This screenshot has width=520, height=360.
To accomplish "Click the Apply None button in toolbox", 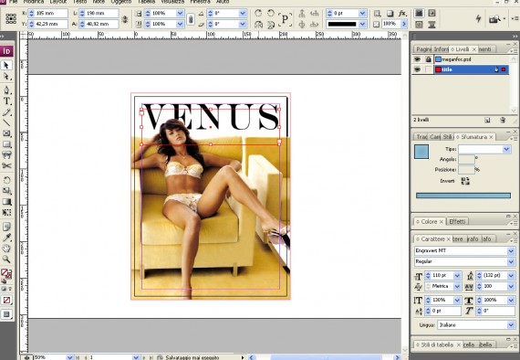I will point(6,301).
